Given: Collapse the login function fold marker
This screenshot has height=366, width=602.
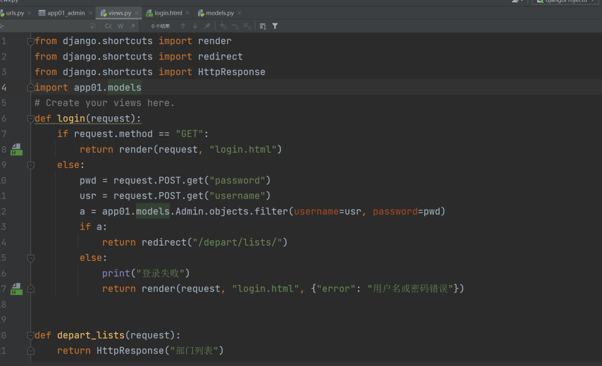Looking at the screenshot, I should 31,119.
